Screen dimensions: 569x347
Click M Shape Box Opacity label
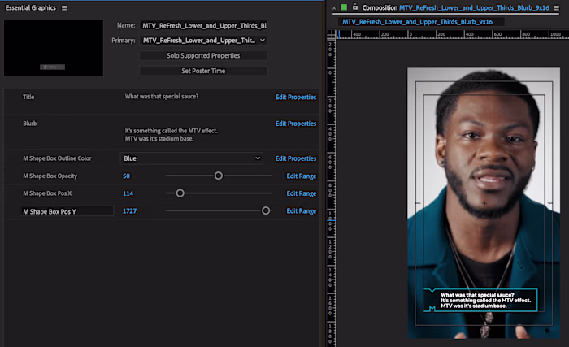tap(50, 176)
